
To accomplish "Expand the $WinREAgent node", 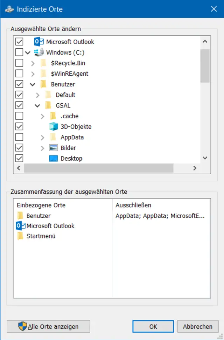I will coord(33,74).
